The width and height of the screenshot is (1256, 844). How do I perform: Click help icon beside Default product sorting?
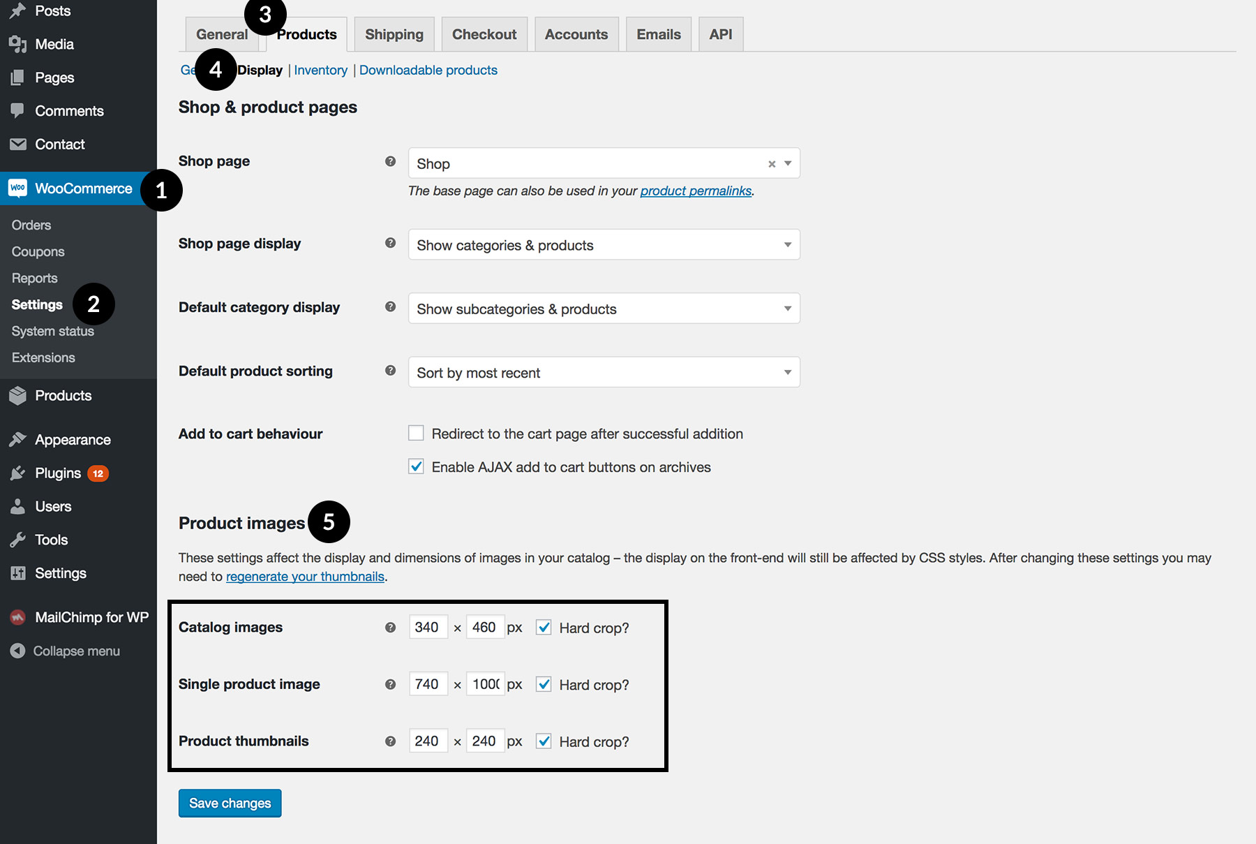pyautogui.click(x=391, y=371)
